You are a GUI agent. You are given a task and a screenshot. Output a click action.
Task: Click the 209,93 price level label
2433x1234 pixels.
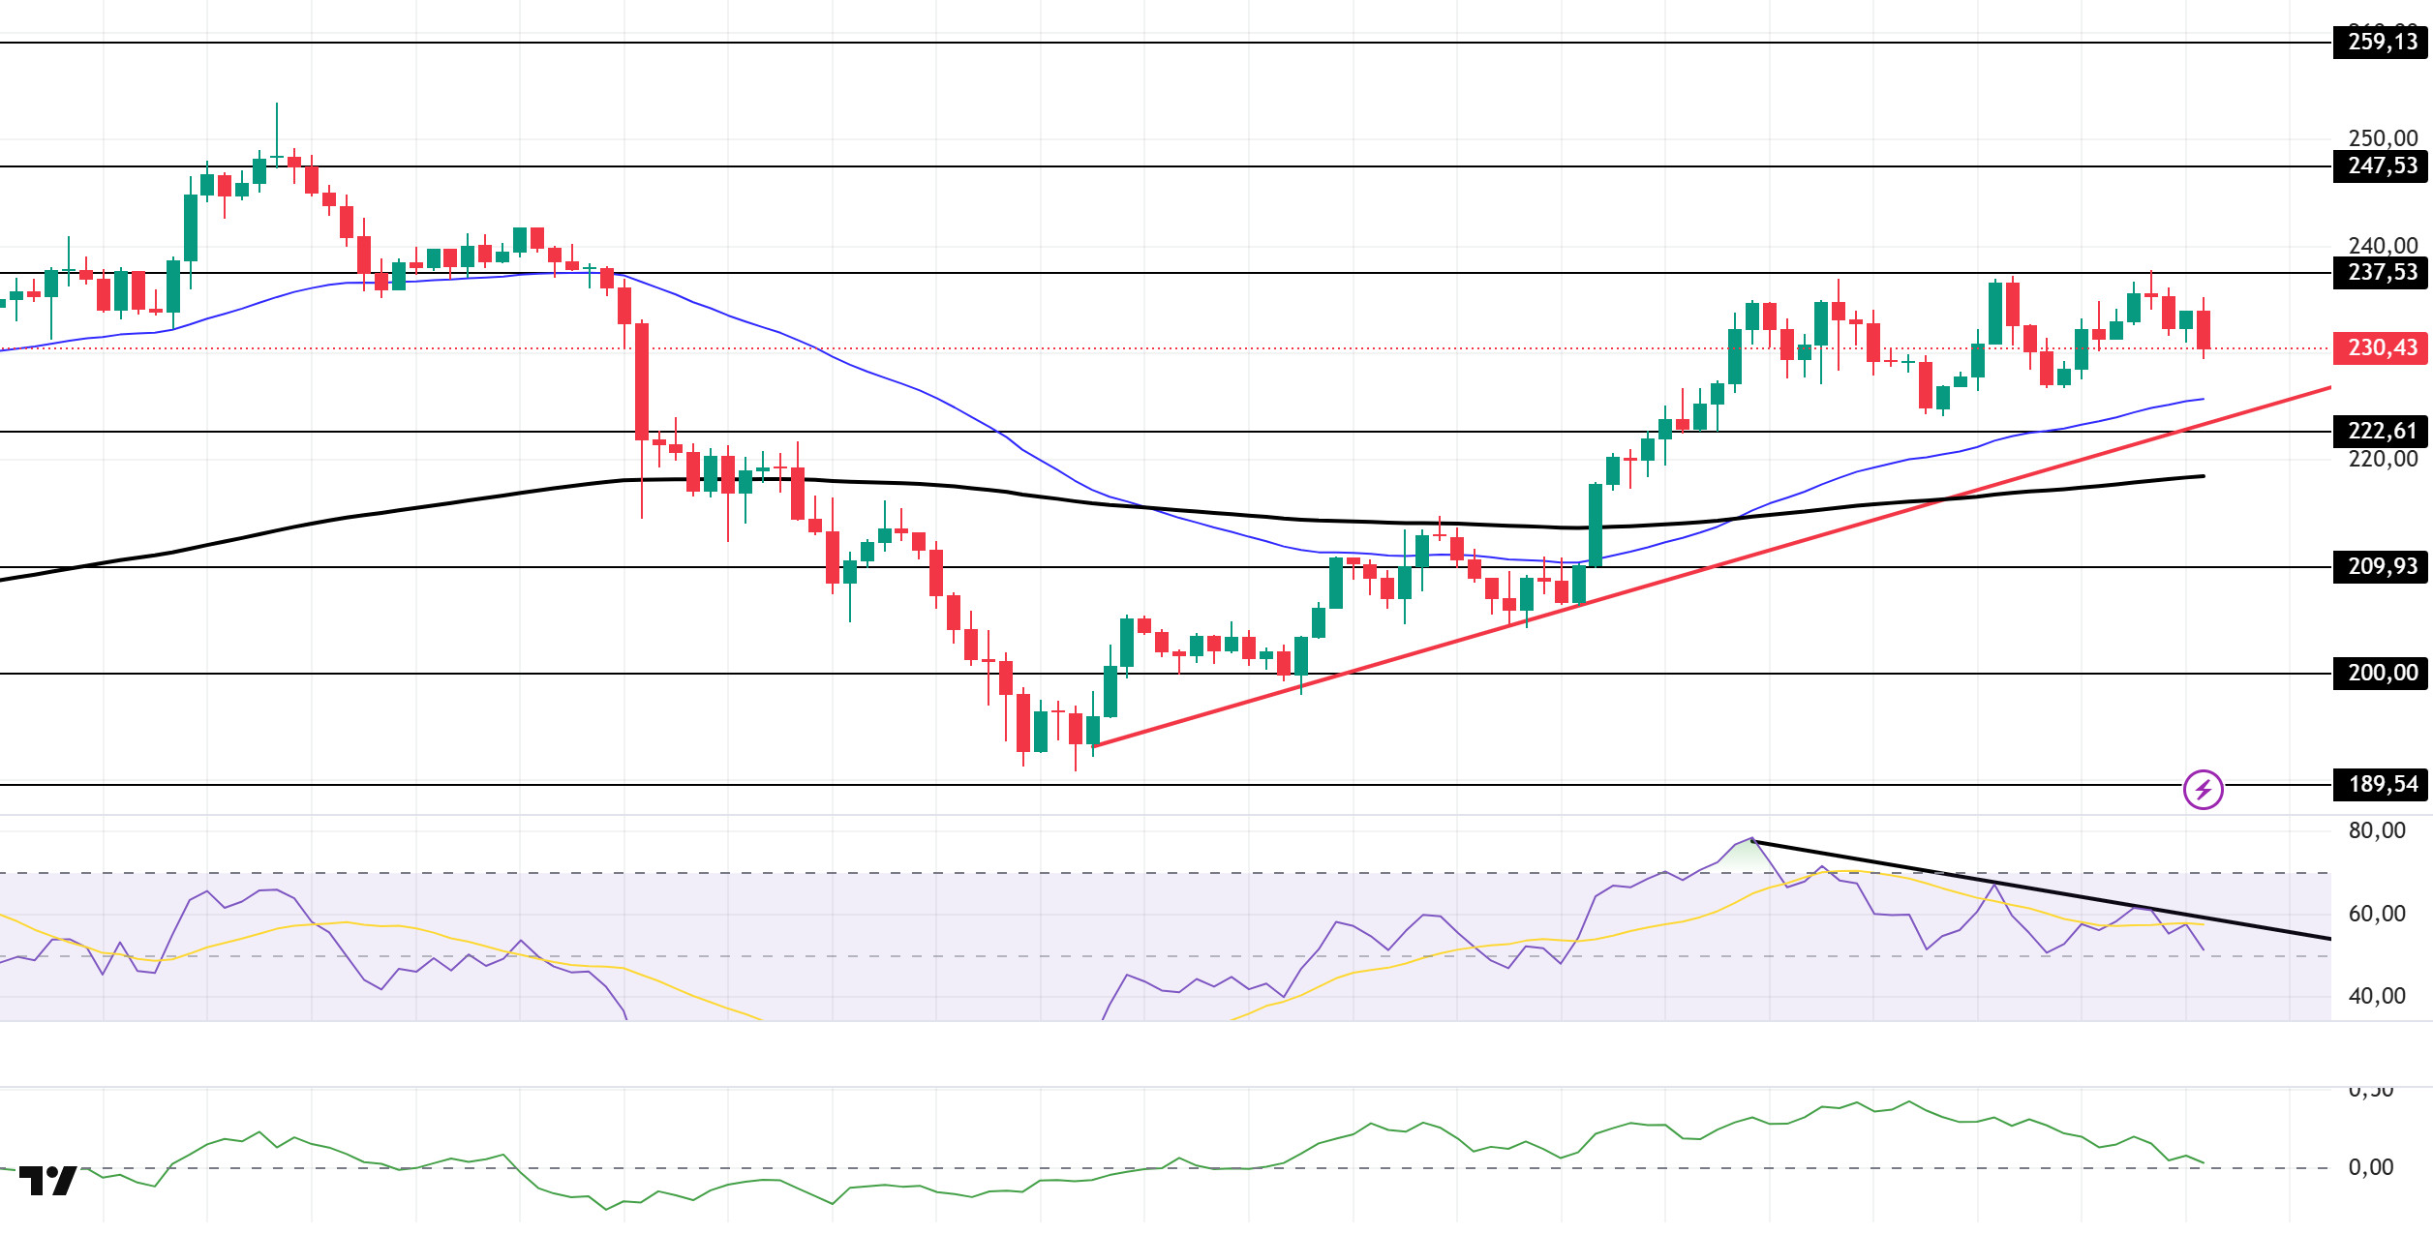click(2381, 566)
